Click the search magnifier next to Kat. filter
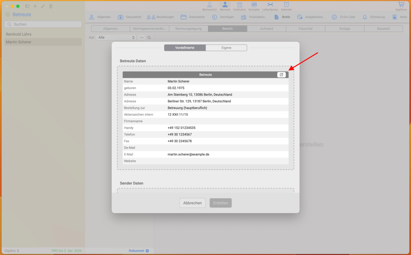 coord(149,37)
